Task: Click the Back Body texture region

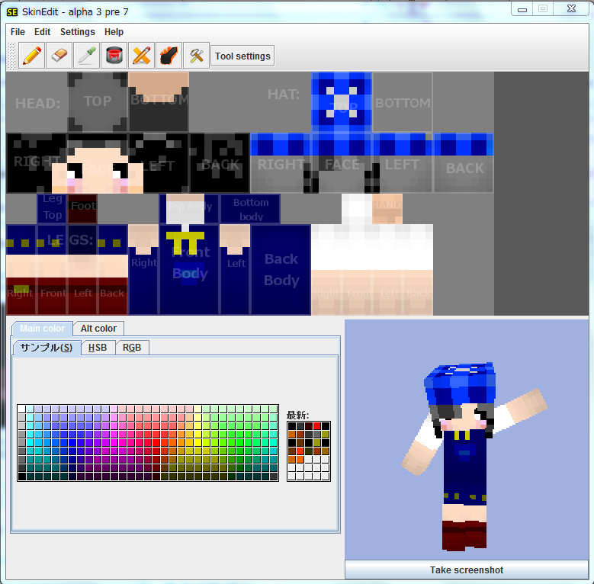Action: point(281,270)
